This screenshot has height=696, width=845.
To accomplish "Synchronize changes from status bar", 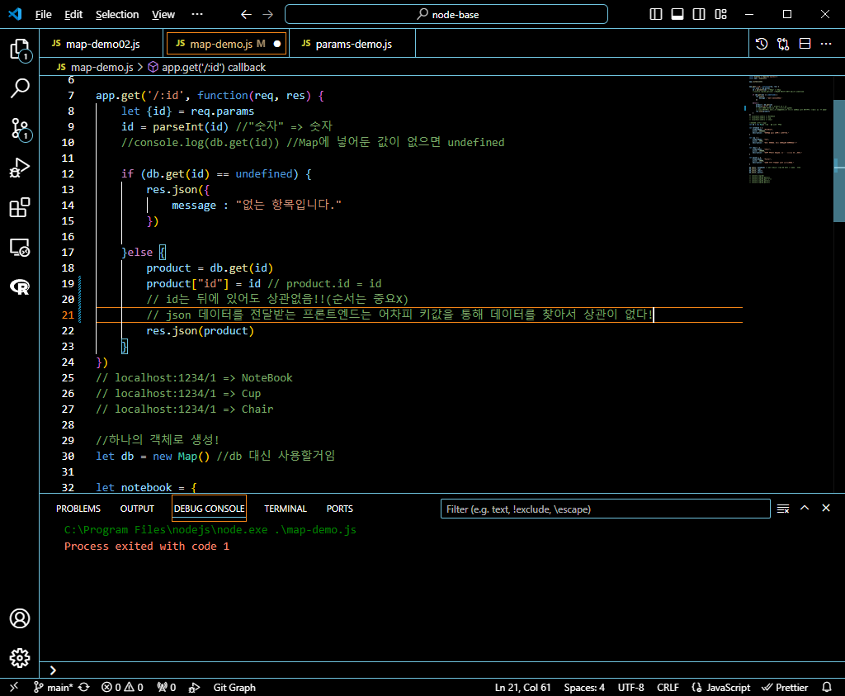I will [x=84, y=688].
